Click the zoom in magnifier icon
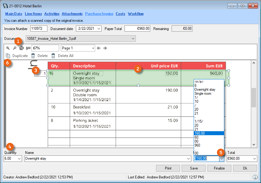261x183 pixels. [x=8, y=48]
